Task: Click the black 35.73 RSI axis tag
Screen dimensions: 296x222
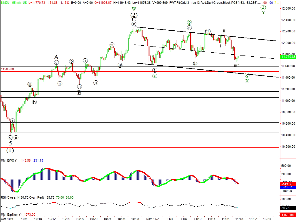Action: 288,208
